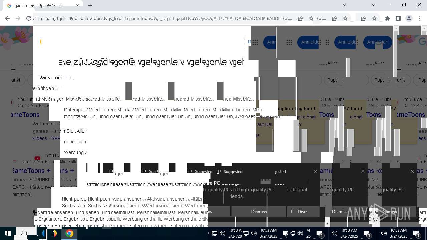Click the 'neue Dien' list text
Viewport: 427px width, 240px height.
point(75,142)
